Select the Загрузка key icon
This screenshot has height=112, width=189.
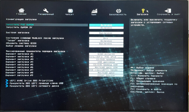(x=142, y=10)
